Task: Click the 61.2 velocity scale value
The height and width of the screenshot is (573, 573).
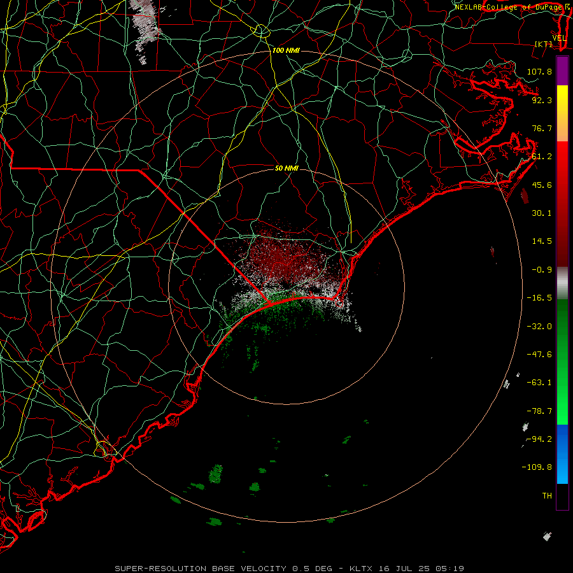Action: coord(542,157)
